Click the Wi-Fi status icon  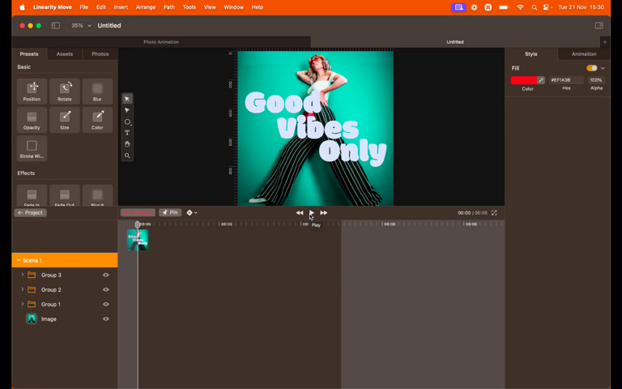coord(520,7)
